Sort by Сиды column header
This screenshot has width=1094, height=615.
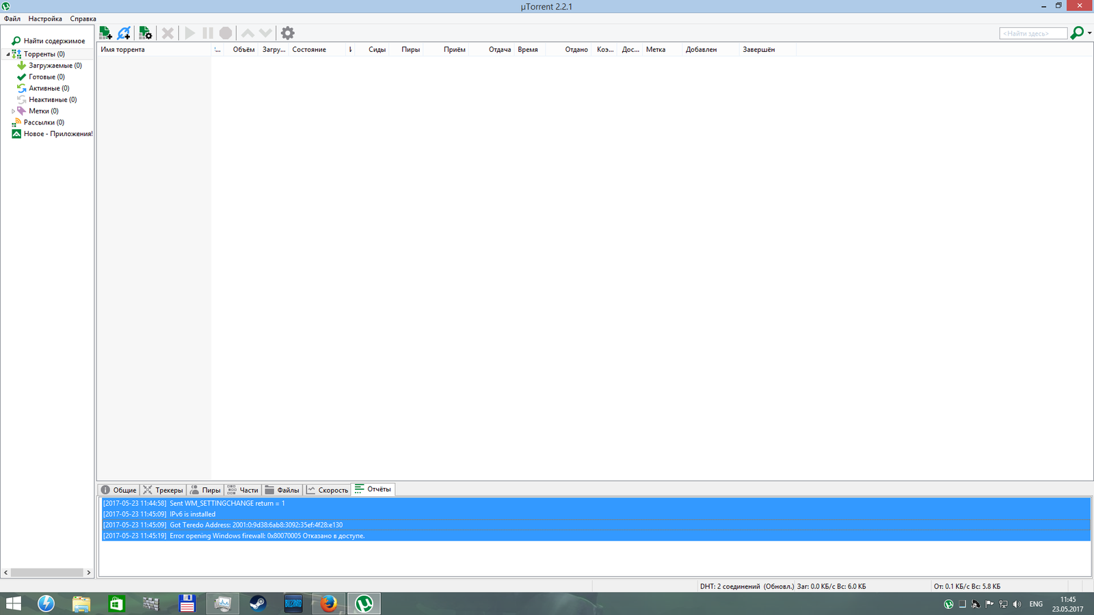(x=373, y=49)
